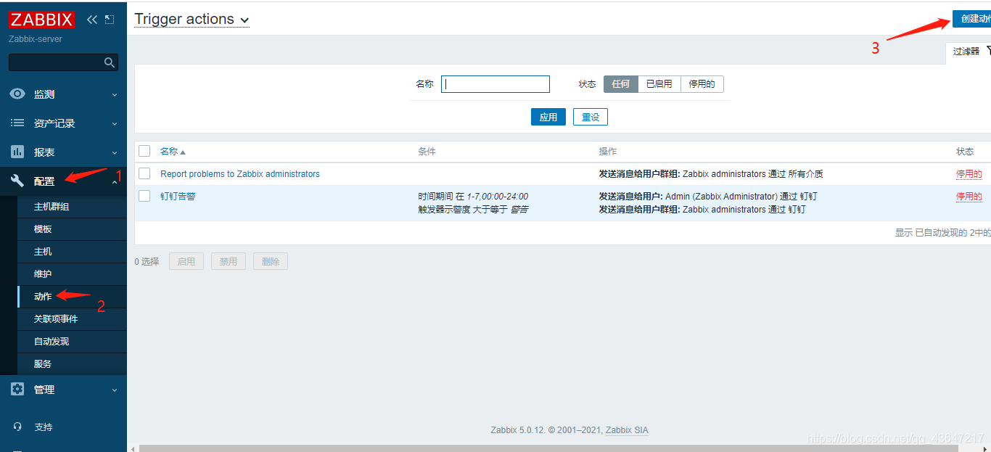Open the Trigger actions dropdown
Screen dimensions: 991x452
(x=192, y=20)
